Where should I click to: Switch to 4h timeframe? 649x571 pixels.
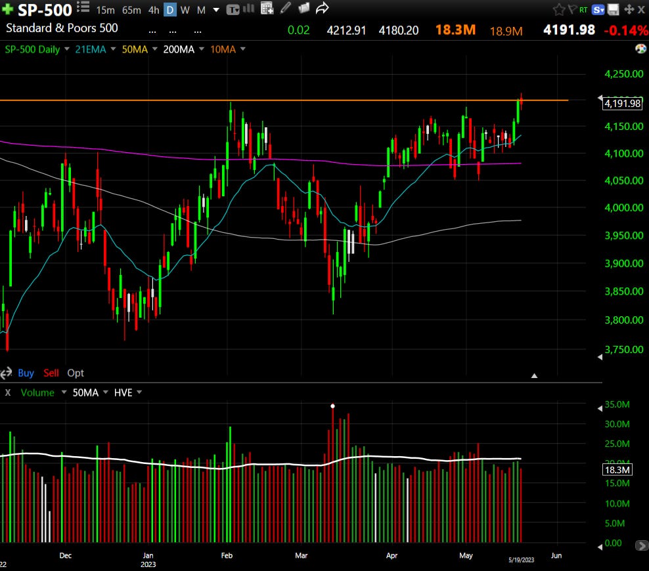154,10
